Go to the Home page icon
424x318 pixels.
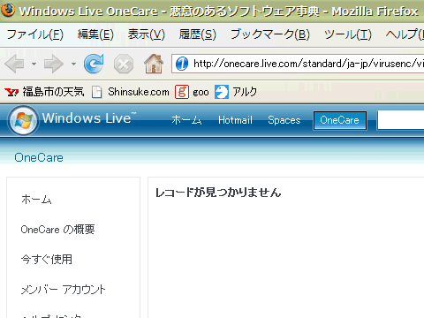tap(154, 64)
